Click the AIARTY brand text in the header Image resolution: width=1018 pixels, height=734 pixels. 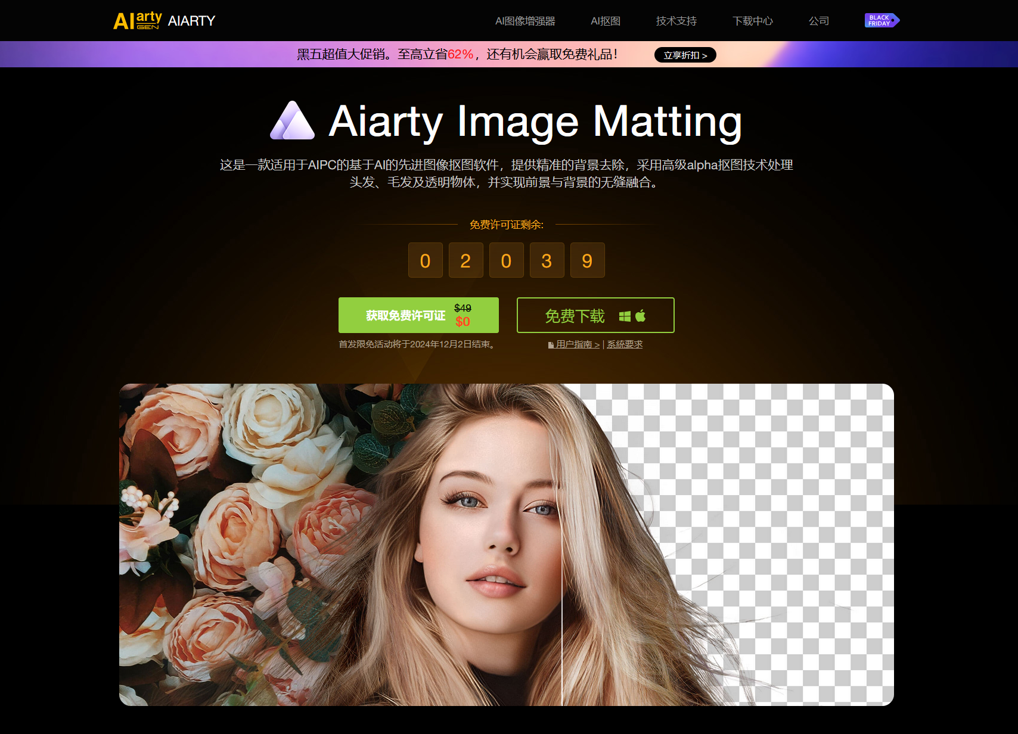click(191, 21)
